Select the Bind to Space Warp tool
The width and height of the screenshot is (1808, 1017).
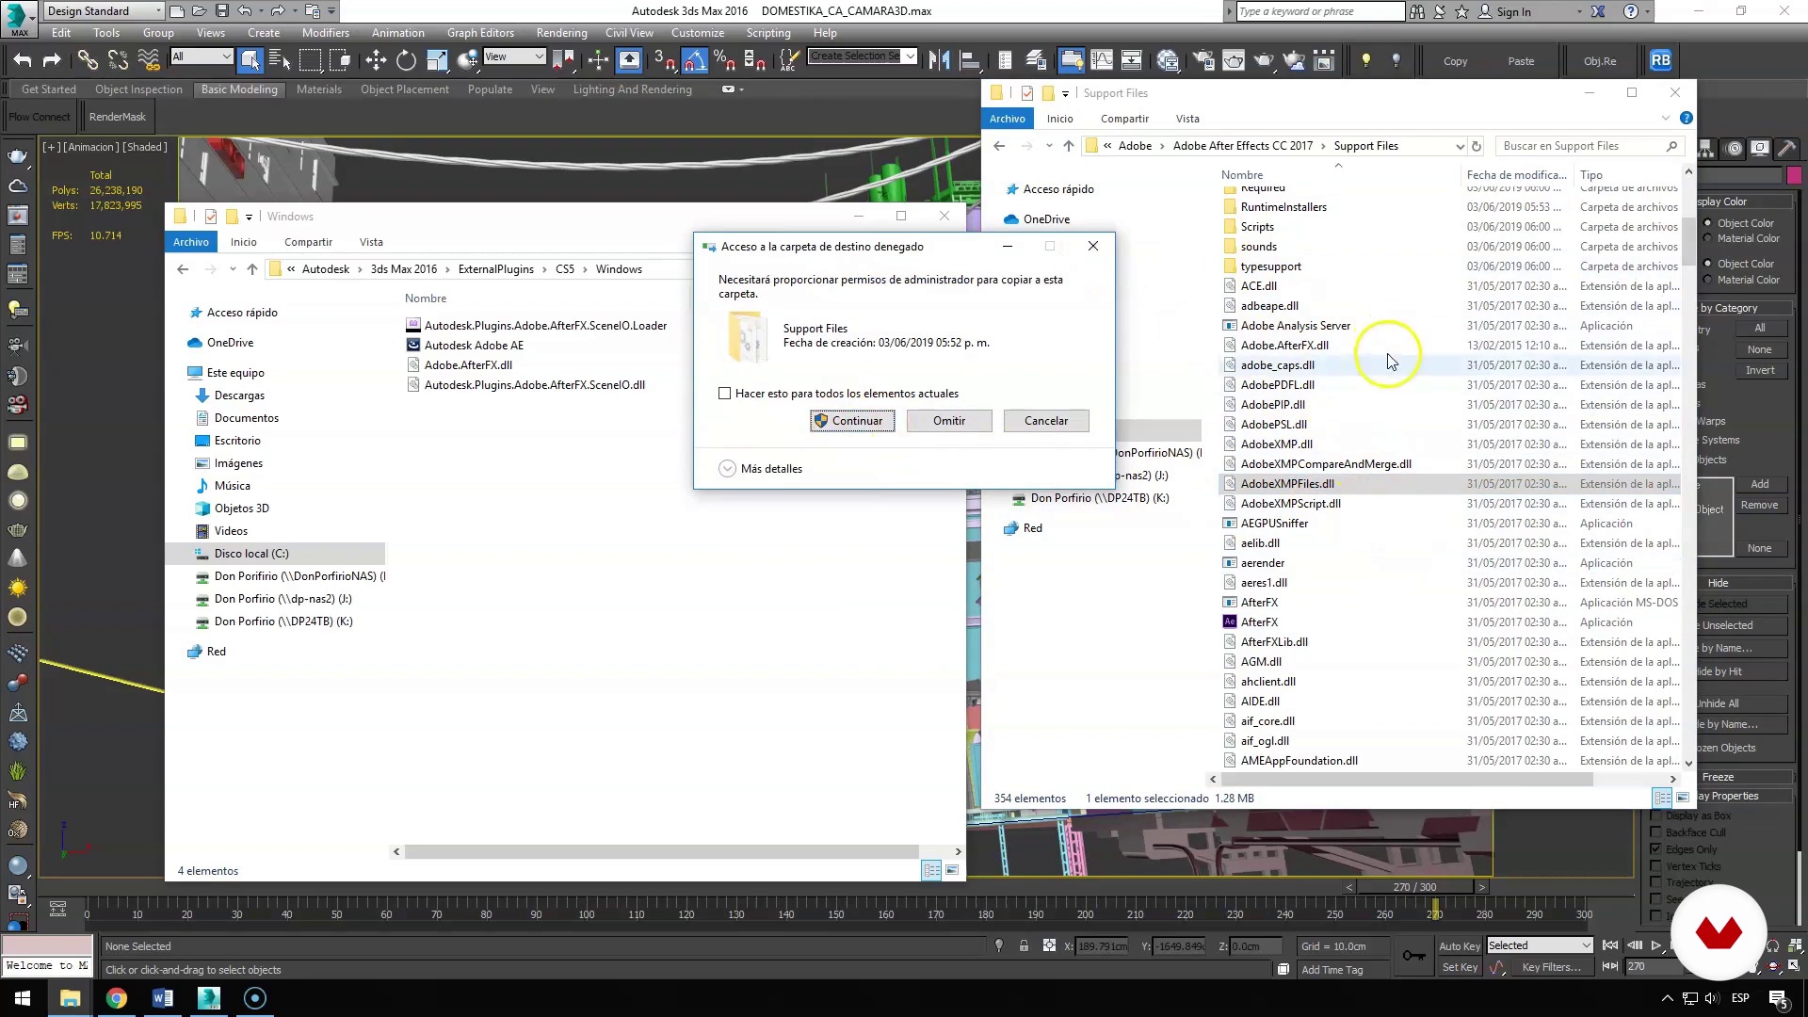pos(149,60)
